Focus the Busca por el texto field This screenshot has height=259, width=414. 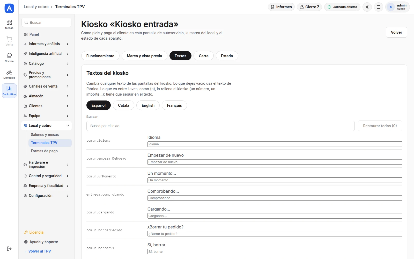tap(220, 126)
